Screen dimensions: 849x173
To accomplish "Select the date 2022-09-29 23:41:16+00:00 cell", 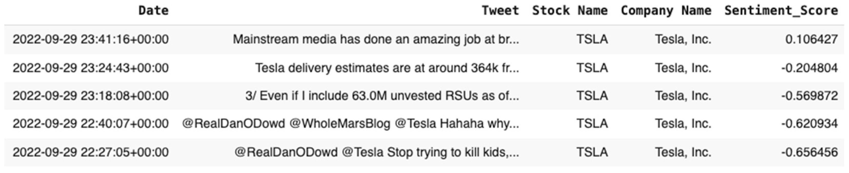I will (91, 39).
